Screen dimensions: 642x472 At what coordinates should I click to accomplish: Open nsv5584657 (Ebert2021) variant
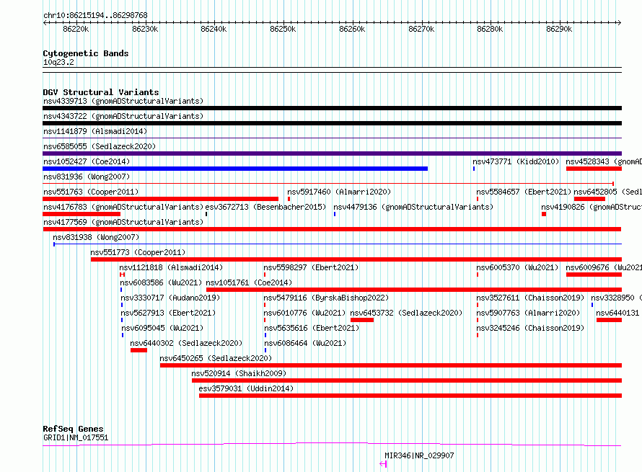[x=524, y=192]
